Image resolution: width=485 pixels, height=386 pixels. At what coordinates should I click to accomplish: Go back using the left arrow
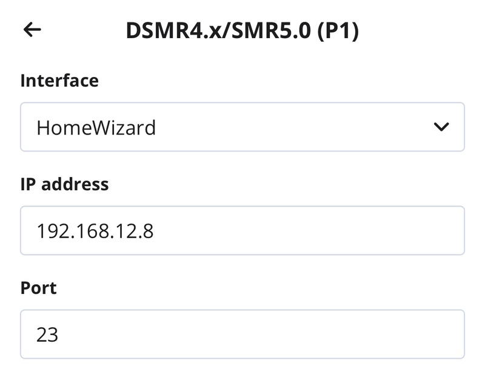point(32,30)
